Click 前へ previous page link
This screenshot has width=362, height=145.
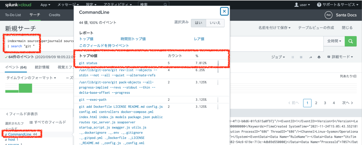pyautogui.click(x=294, y=103)
